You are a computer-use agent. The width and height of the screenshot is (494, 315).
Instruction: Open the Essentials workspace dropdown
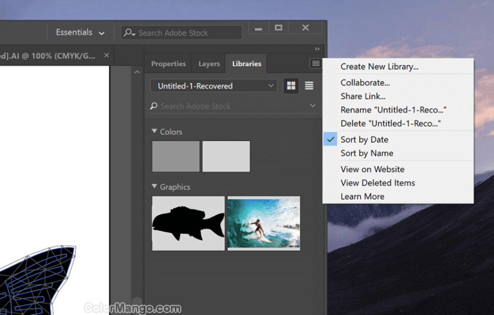(80, 32)
